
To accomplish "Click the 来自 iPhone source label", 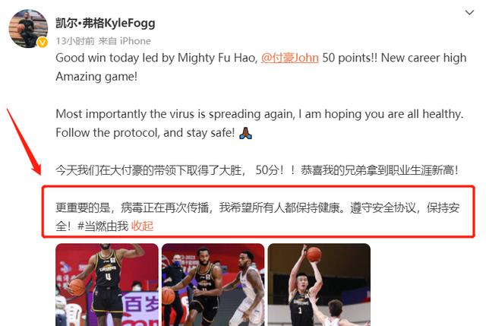I will [125, 41].
